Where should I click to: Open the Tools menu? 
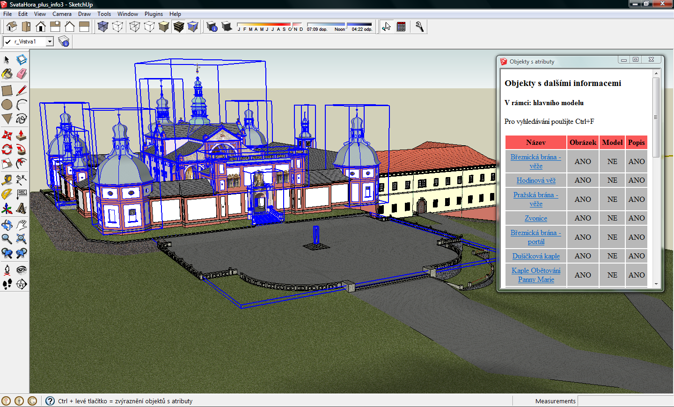[104, 14]
